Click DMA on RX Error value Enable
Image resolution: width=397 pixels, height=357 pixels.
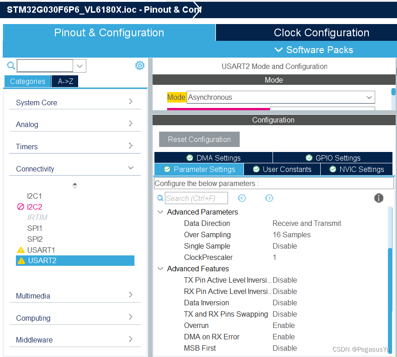283,337
